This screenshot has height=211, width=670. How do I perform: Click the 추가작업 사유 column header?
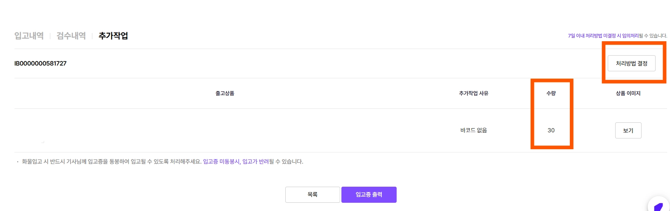tap(474, 94)
